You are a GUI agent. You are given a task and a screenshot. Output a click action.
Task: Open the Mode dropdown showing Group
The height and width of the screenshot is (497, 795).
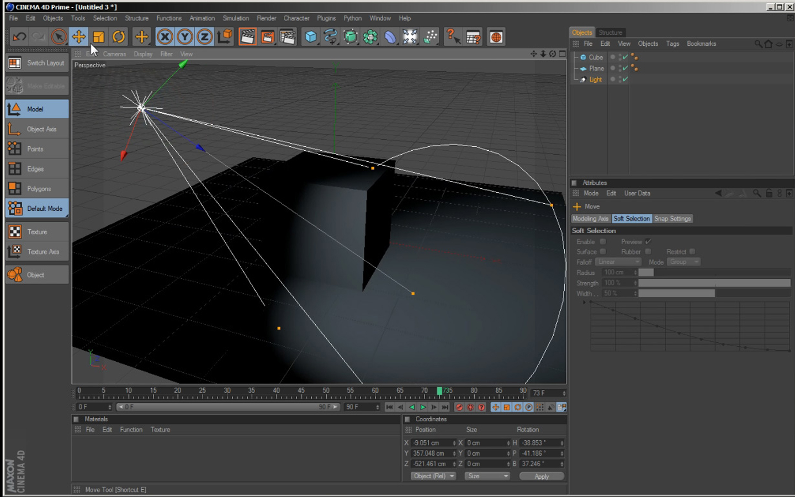pos(683,262)
